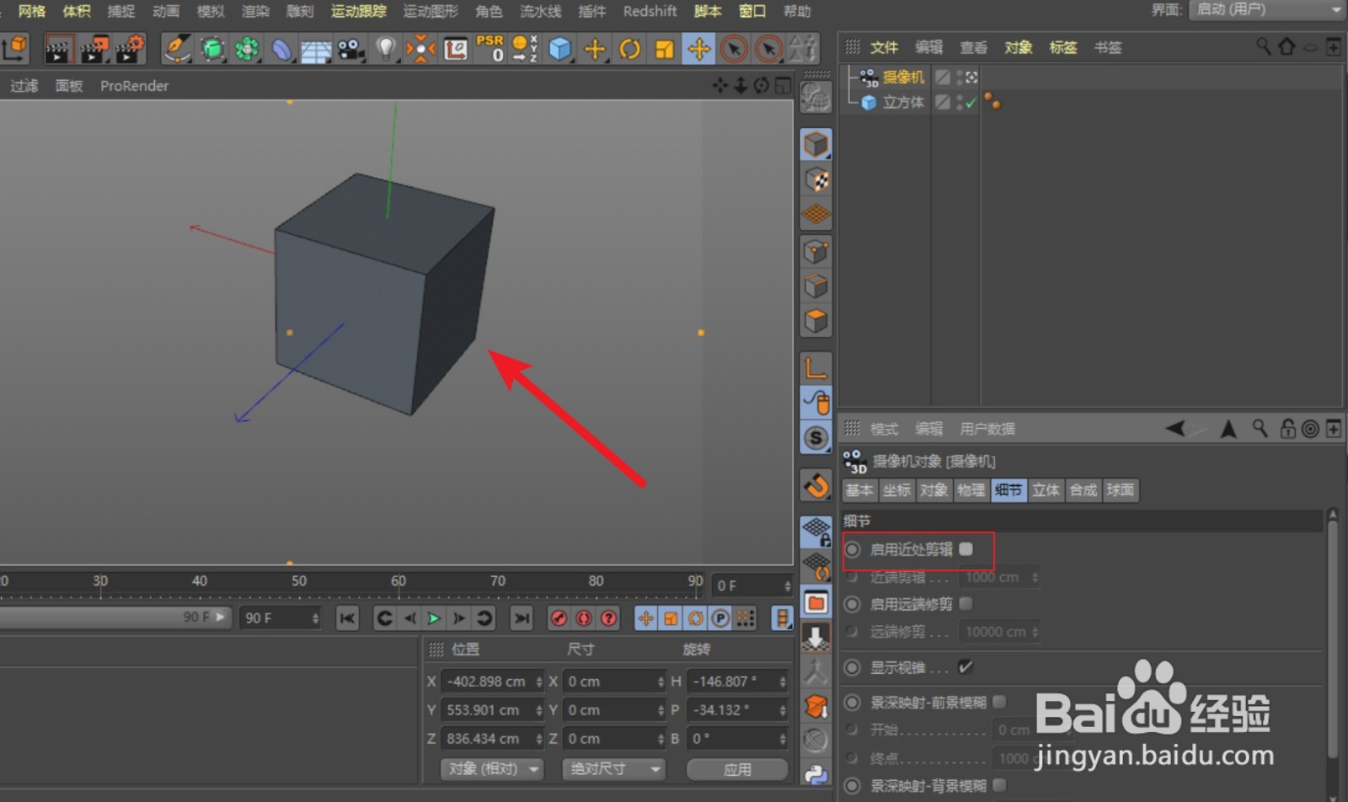The image size is (1348, 802).
Task: Play animation forward button
Action: (434, 618)
